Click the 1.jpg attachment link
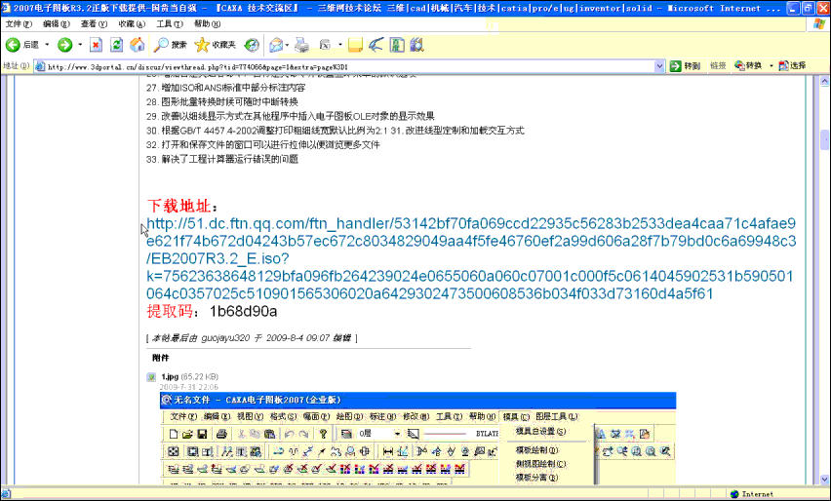 click(x=170, y=377)
